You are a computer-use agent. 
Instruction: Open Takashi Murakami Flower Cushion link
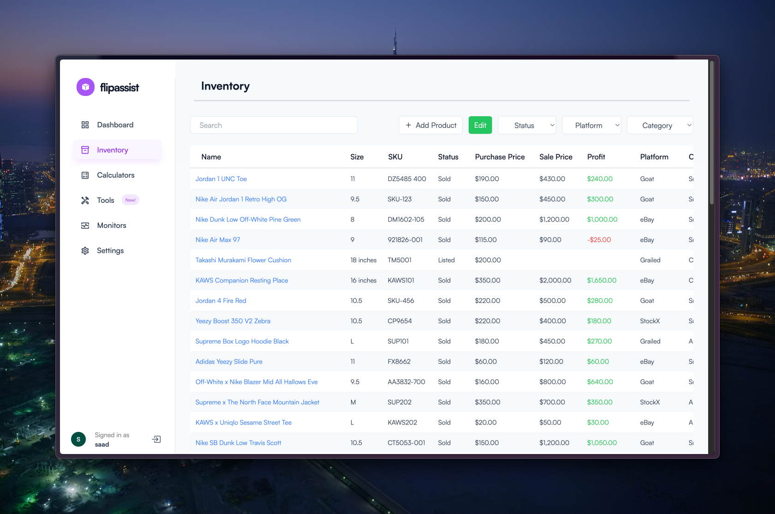[243, 260]
